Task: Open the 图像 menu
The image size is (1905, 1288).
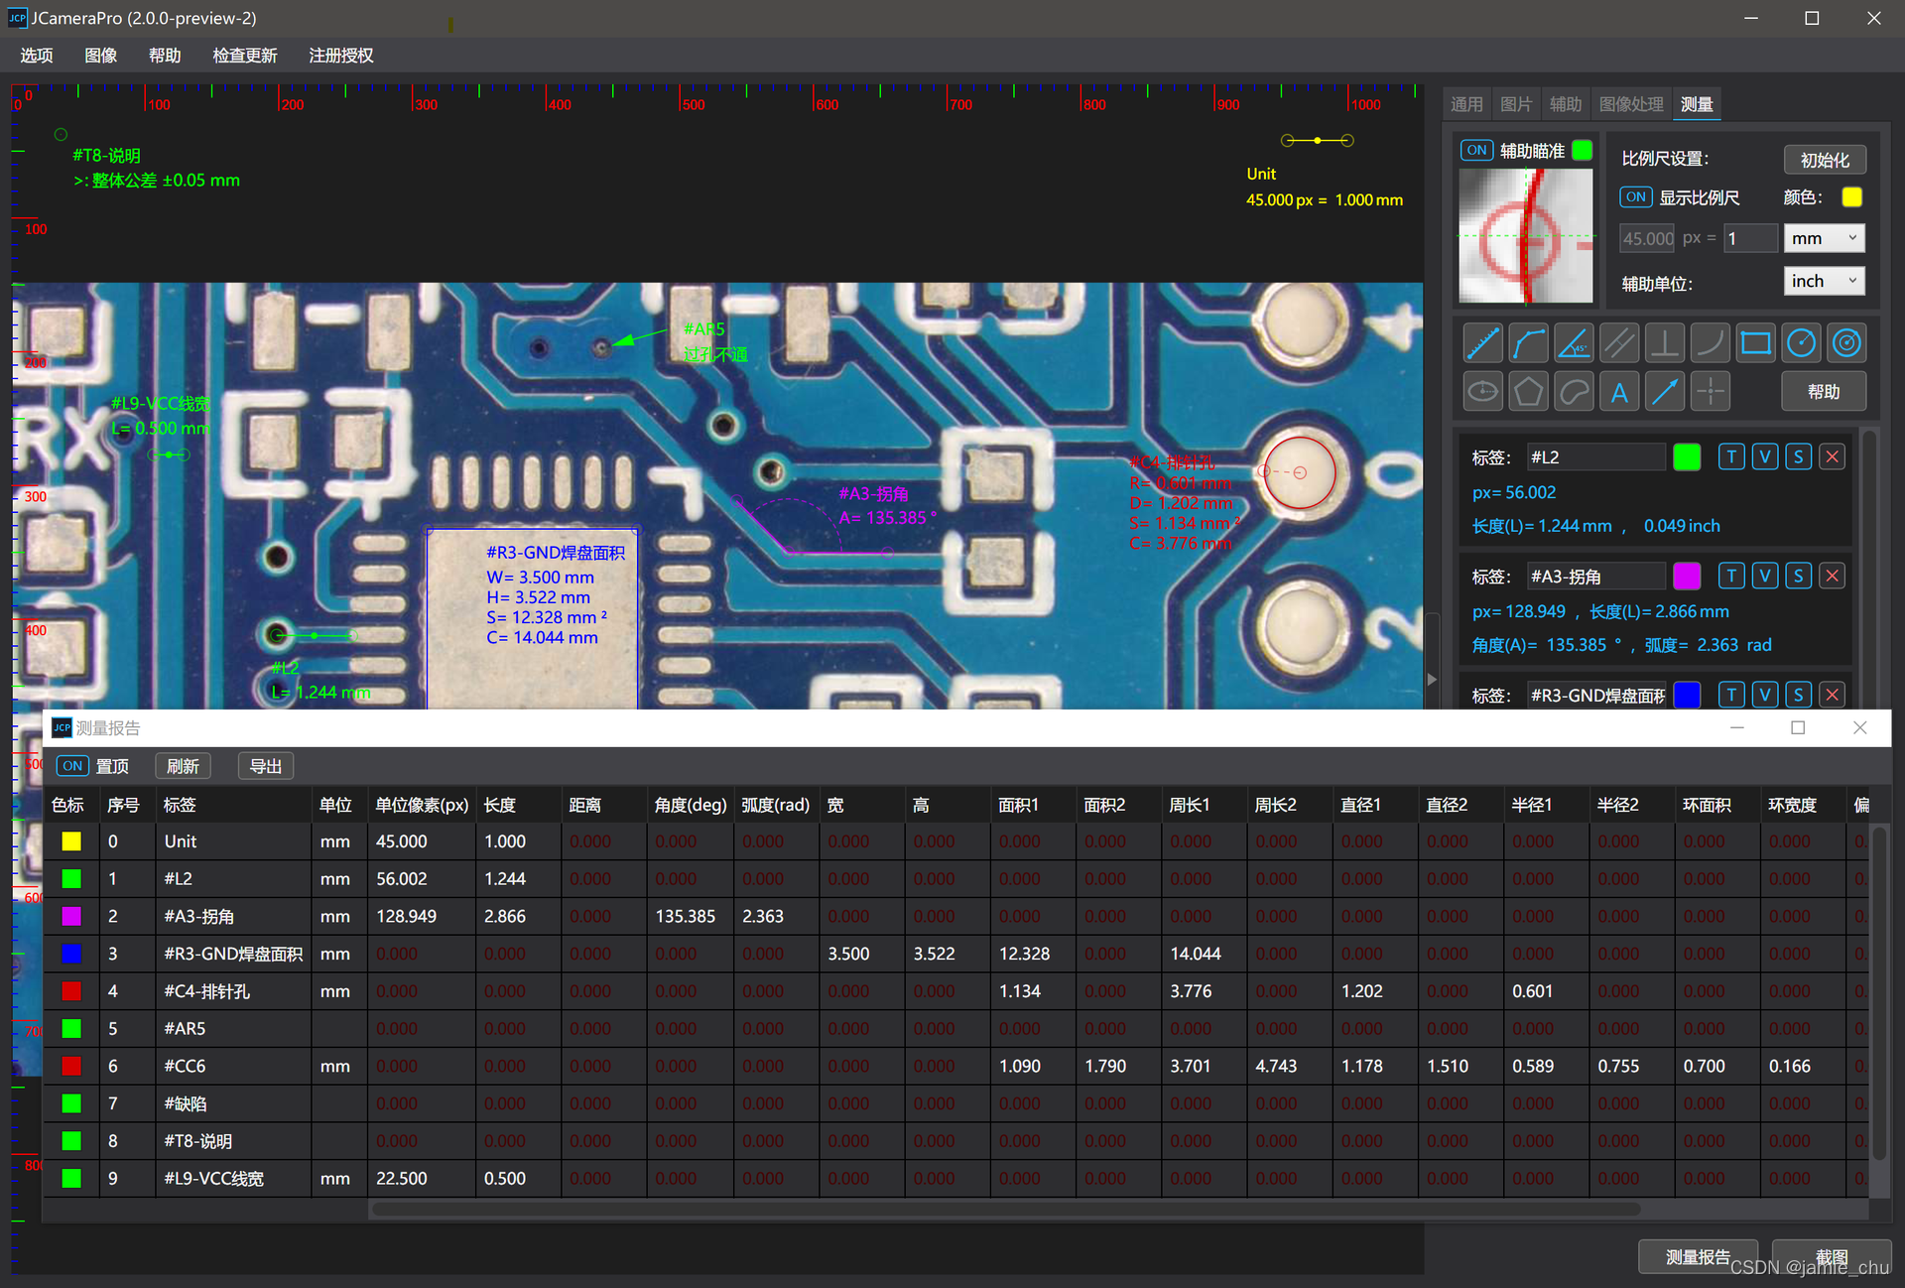Action: click(x=100, y=56)
